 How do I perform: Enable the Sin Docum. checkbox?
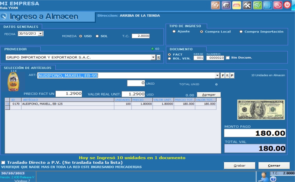[x=228, y=58]
